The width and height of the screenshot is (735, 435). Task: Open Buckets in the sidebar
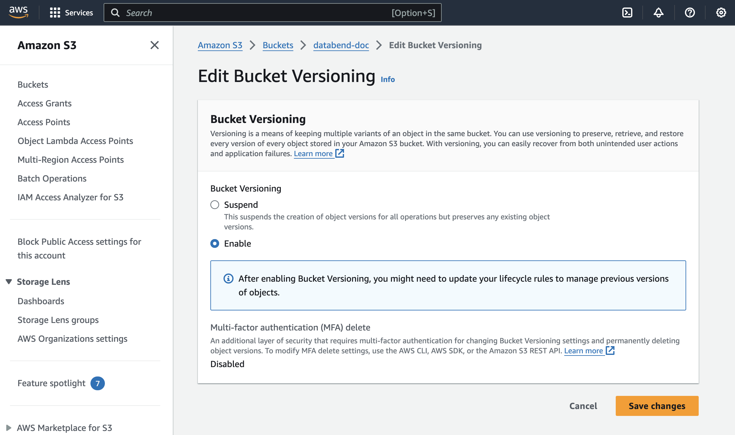[x=33, y=84]
